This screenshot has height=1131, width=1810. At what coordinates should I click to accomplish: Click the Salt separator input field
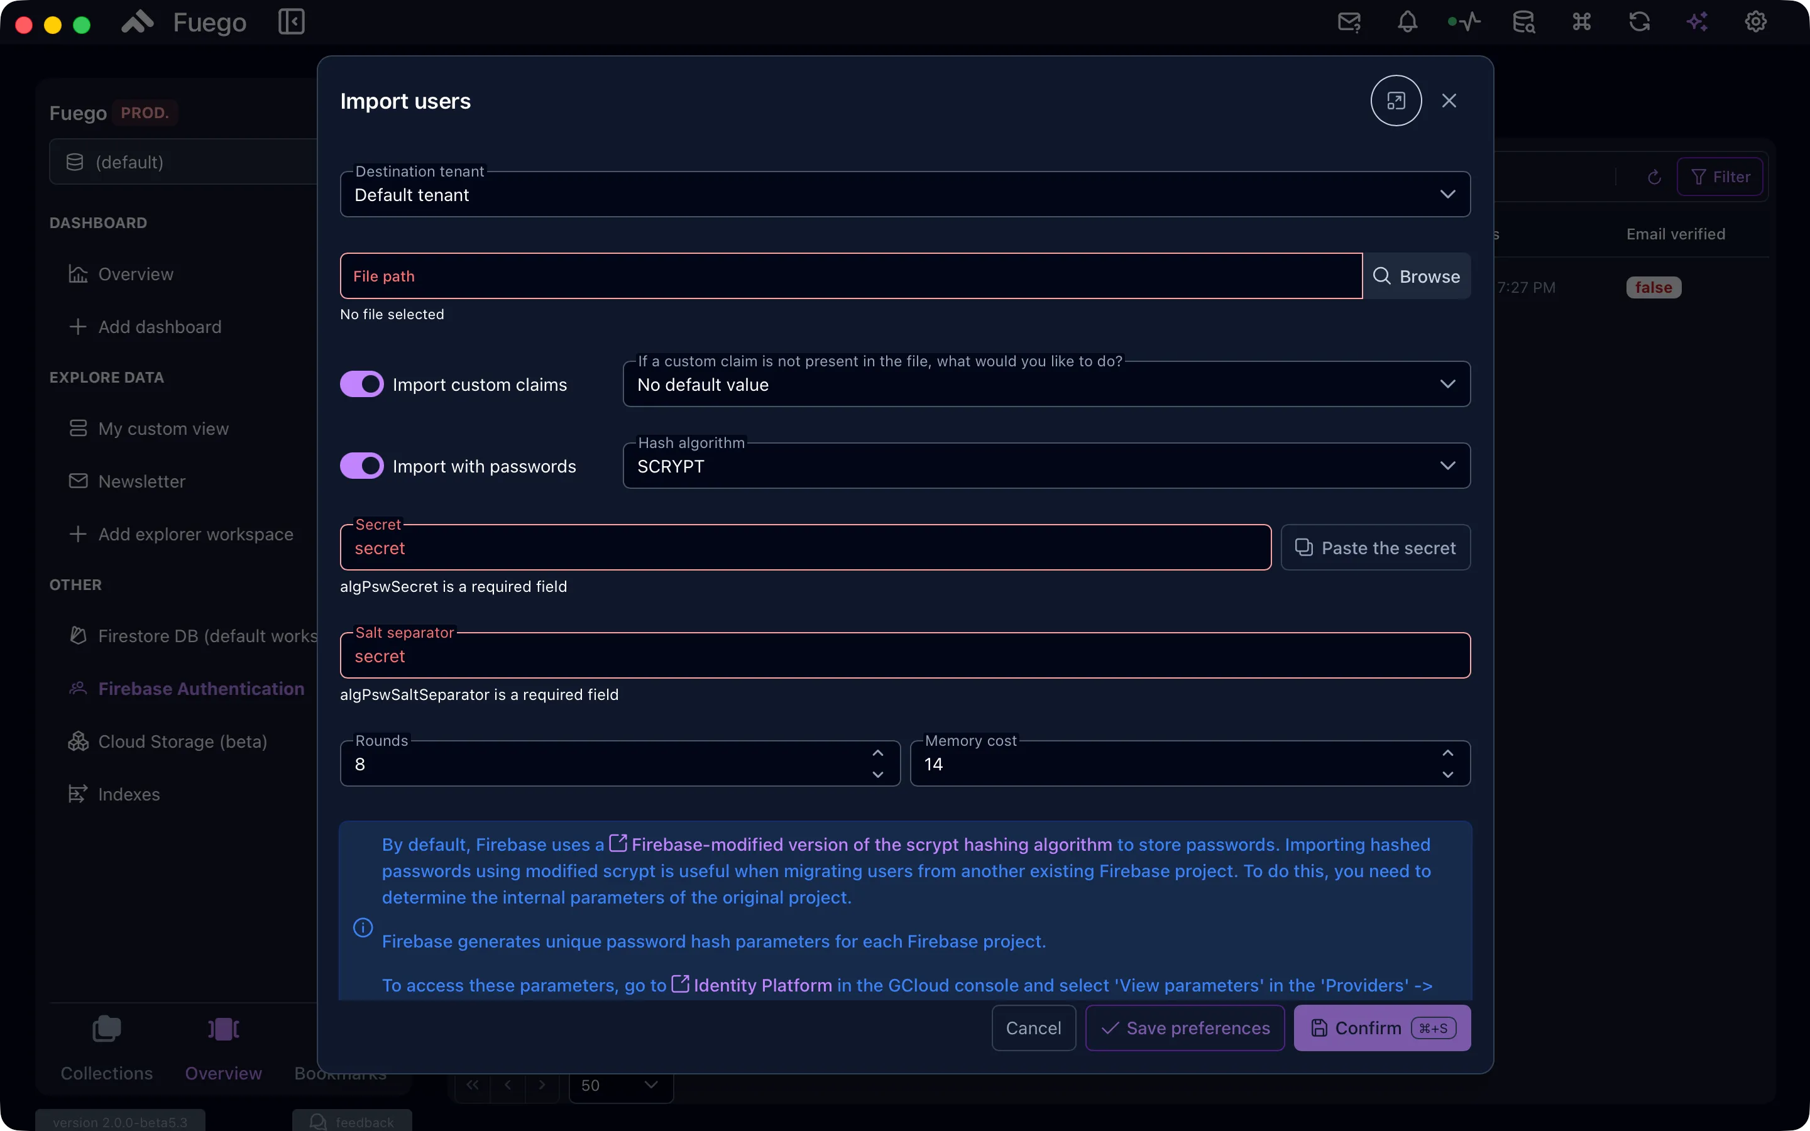(x=905, y=655)
